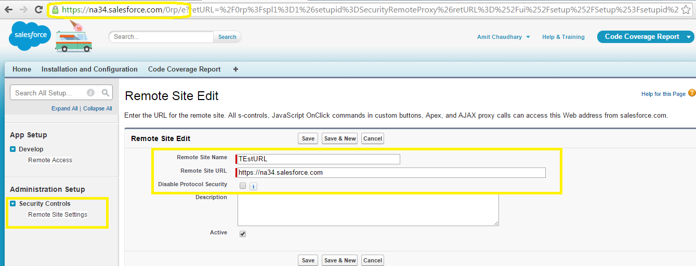The height and width of the screenshot is (266, 696).
Task: Click the Develop tree label
Action: tap(31, 149)
